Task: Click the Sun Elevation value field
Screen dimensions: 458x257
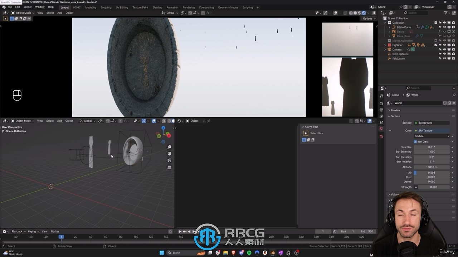Action: [x=432, y=157]
